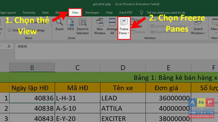218x122 pixels.
Task: Click the Tell me what you want to do box
Action: [166, 12]
